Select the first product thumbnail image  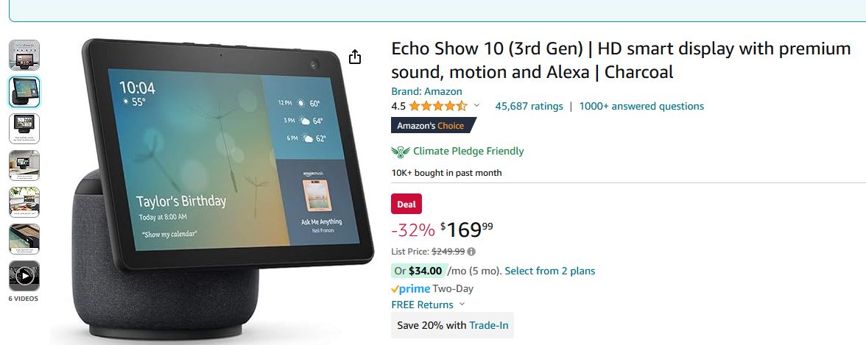[24, 55]
